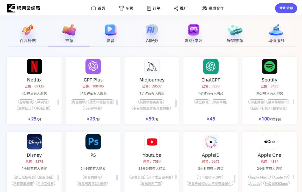This screenshot has width=302, height=192.
Task: Select the 游戏/学习 gamepad icon
Action: pos(193,30)
